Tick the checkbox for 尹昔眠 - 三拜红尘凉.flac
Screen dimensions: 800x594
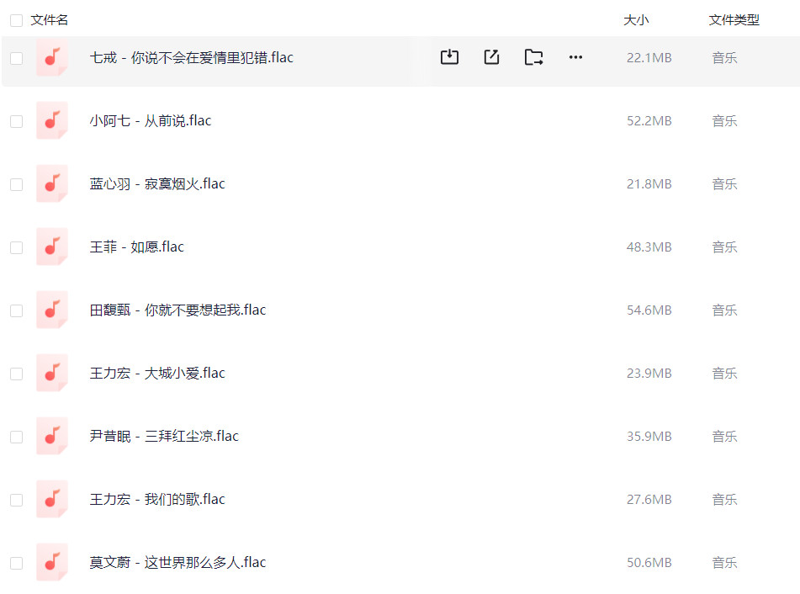(x=17, y=437)
